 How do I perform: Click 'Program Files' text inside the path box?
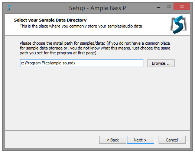(38, 63)
